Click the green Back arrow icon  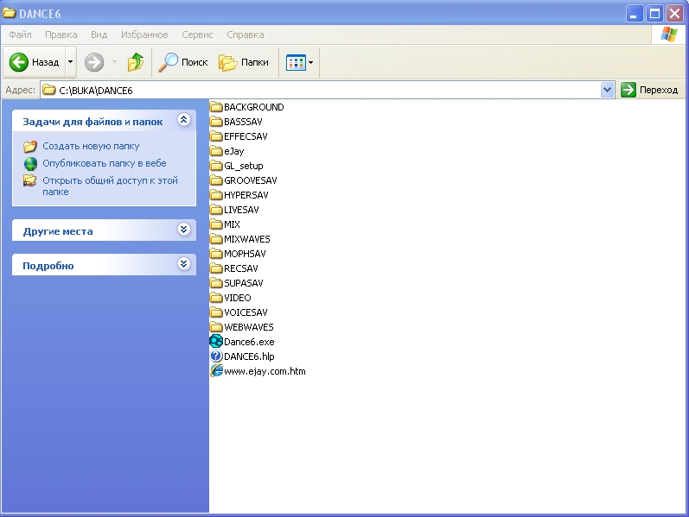(19, 62)
